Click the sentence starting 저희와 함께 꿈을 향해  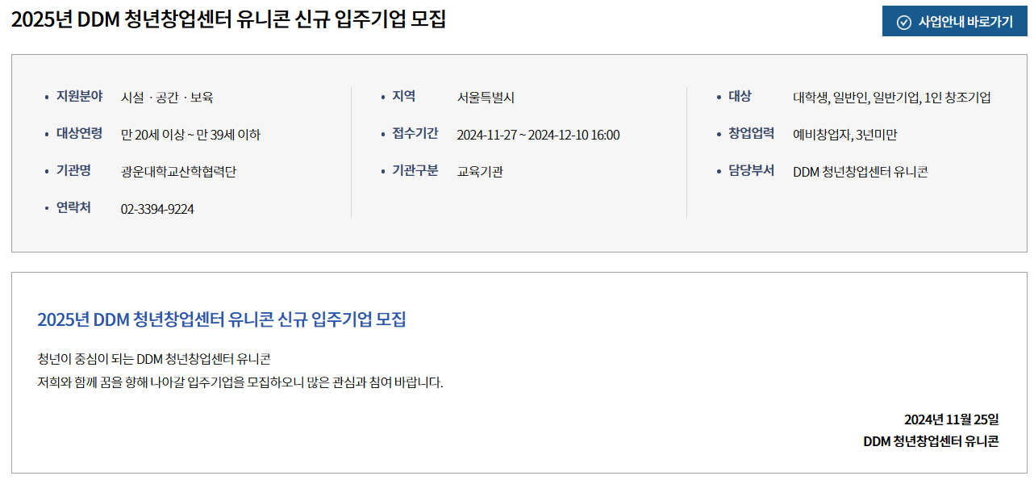pos(240,382)
